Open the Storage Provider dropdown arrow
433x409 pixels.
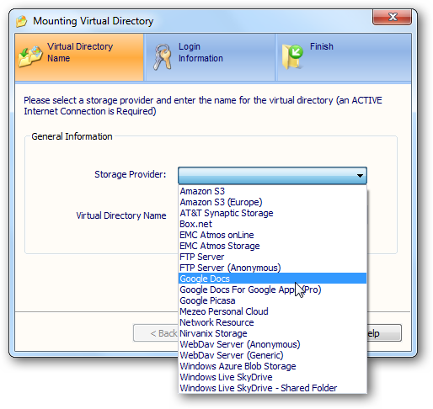pyautogui.click(x=360, y=176)
